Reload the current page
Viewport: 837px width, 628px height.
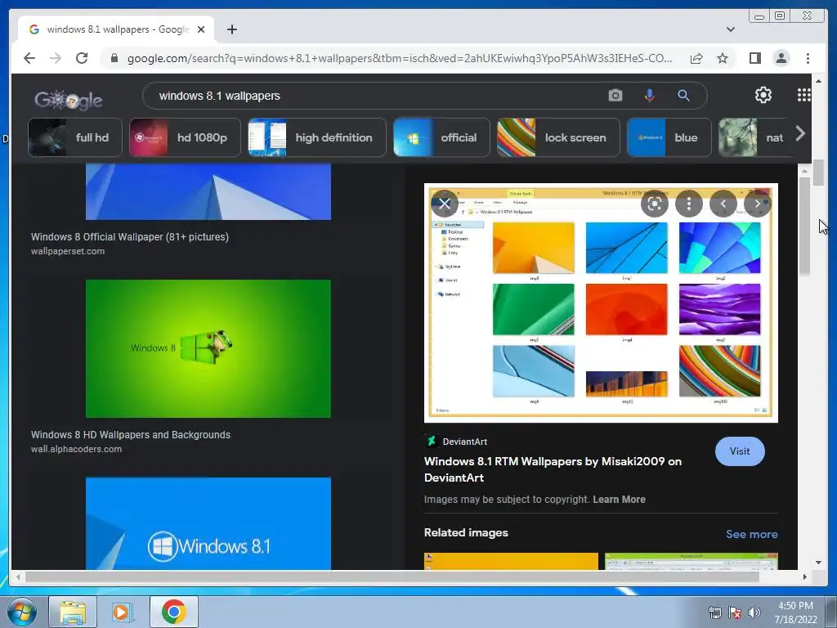point(82,58)
